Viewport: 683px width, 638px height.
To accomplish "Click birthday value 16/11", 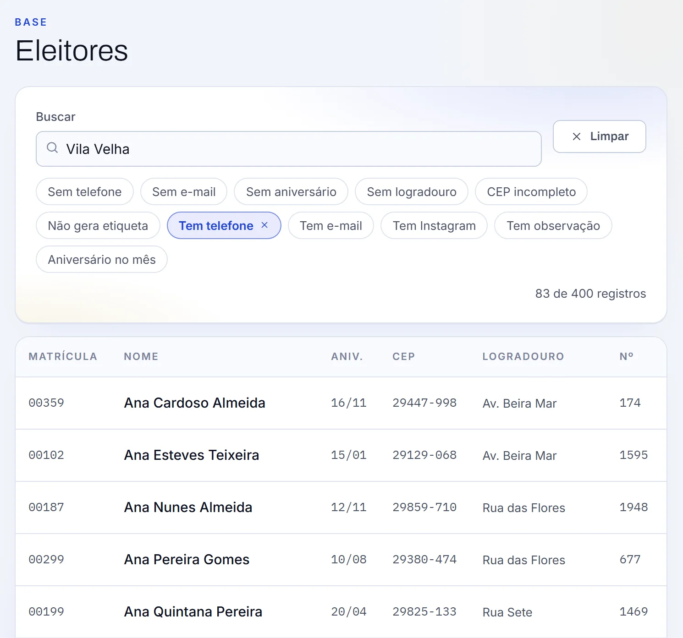I will (x=349, y=403).
